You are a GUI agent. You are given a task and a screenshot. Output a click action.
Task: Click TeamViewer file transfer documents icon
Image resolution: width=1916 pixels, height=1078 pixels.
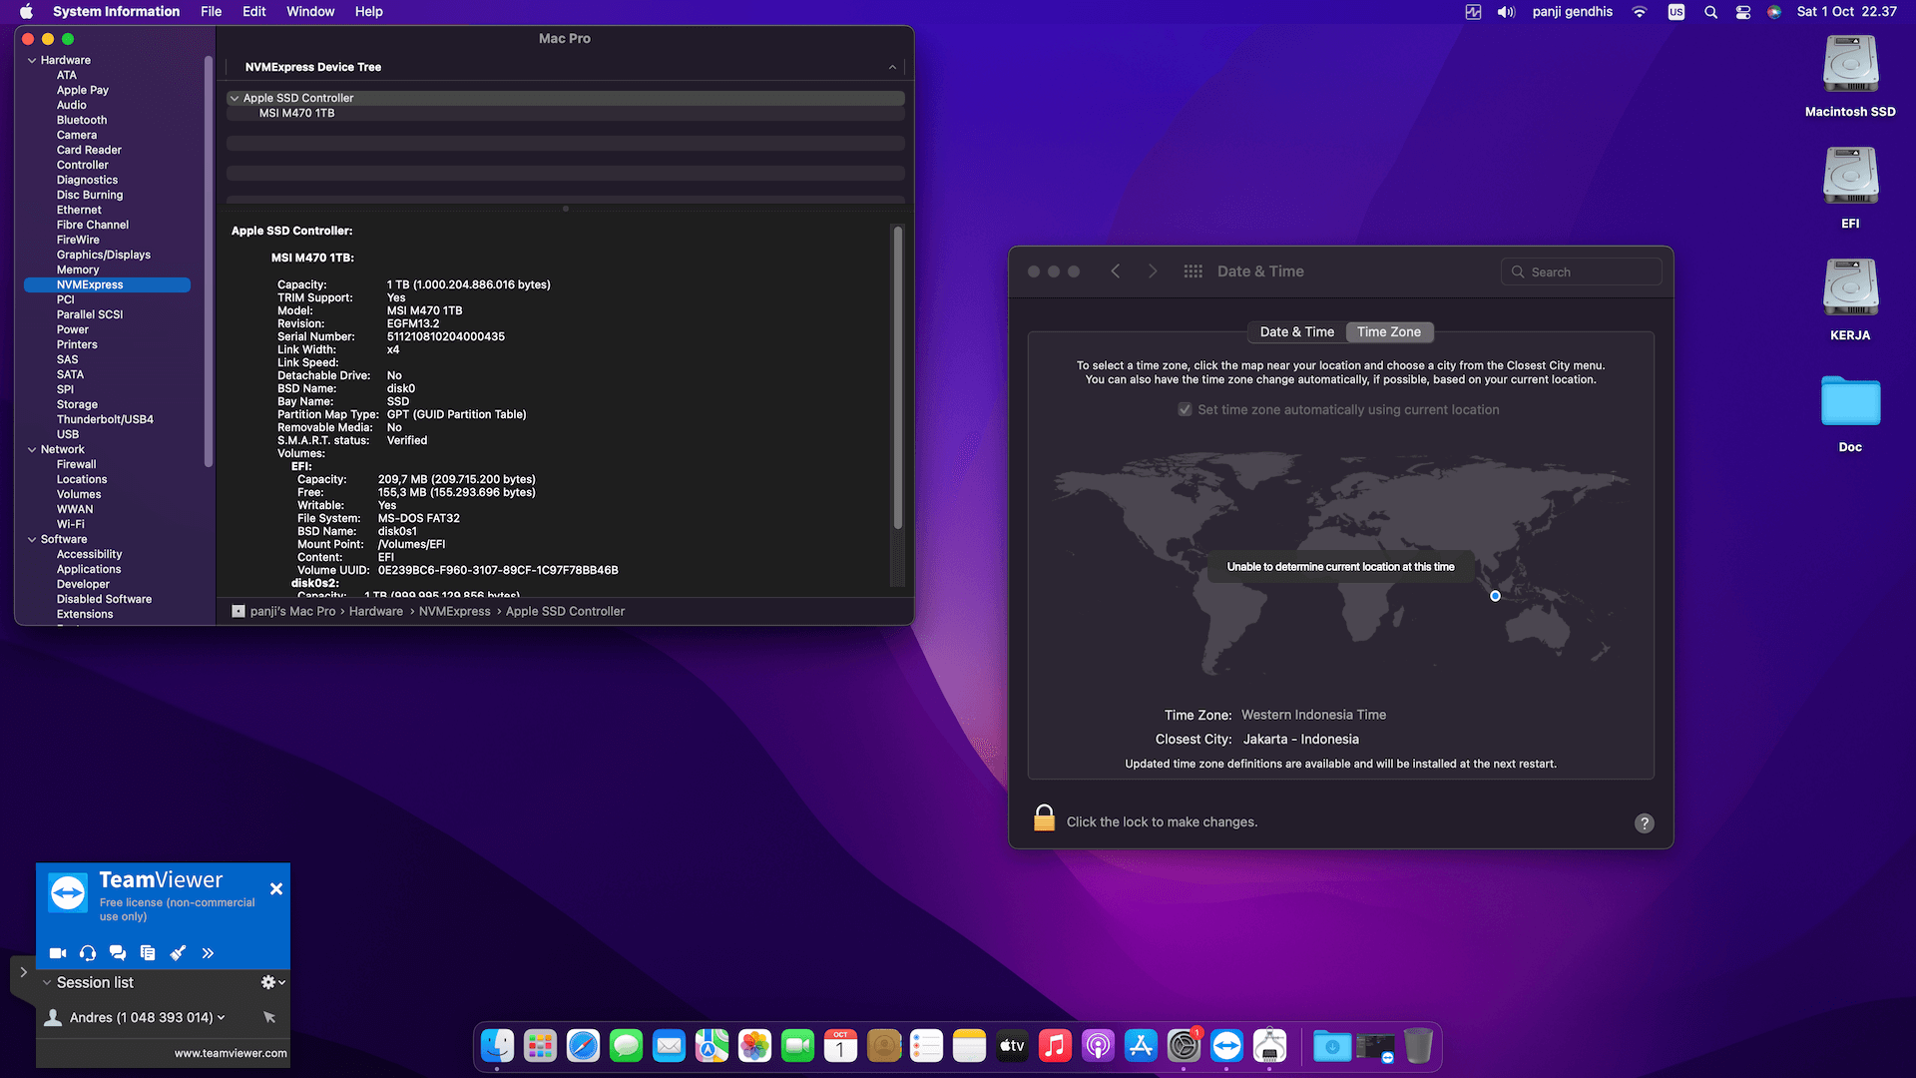click(148, 953)
